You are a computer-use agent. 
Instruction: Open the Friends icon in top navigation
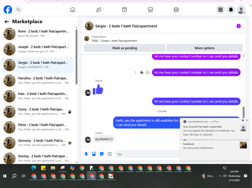click(99, 10)
